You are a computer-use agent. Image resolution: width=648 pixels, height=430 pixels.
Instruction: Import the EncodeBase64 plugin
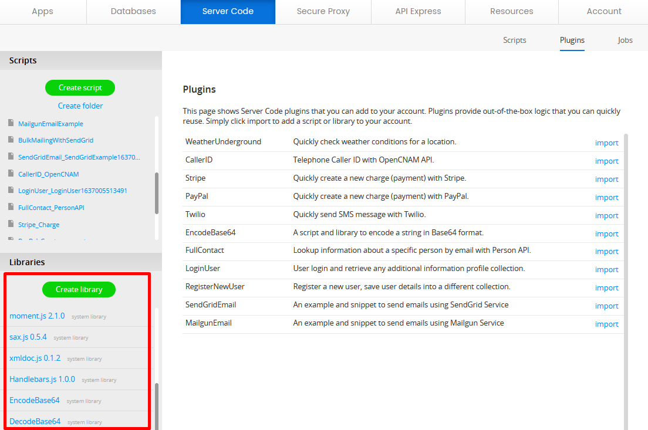point(607,234)
